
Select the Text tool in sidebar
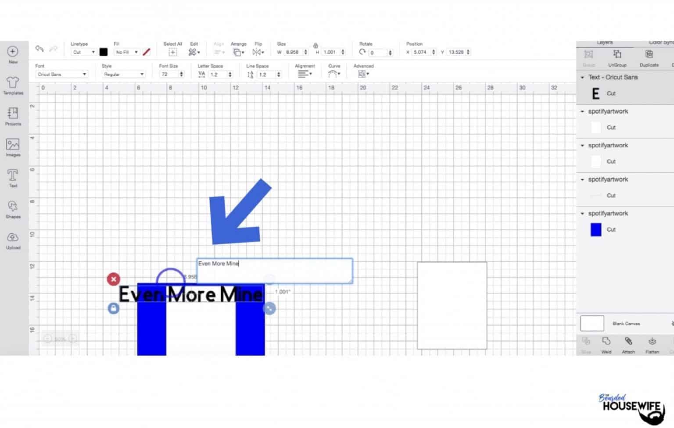tap(13, 178)
